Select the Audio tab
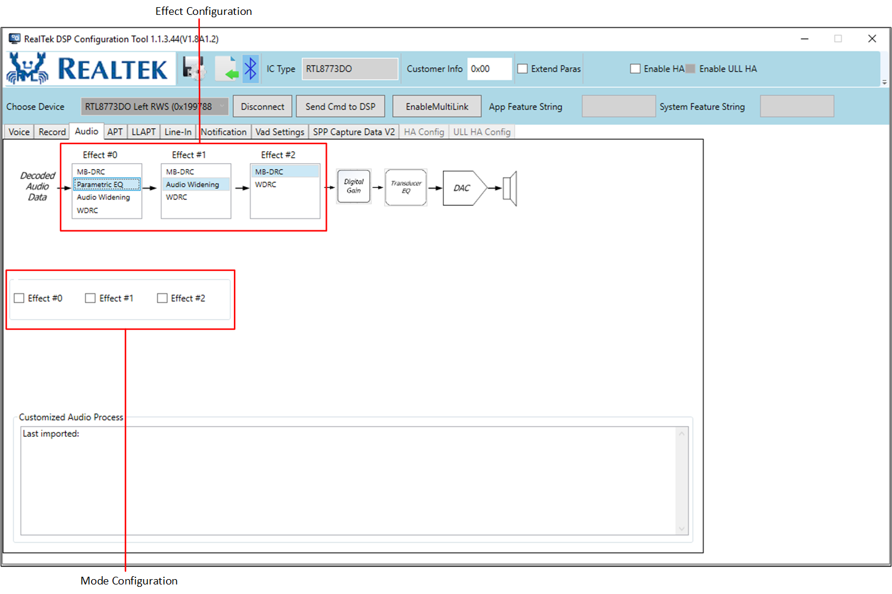Screen dimensions: 892x594 pyautogui.click(x=86, y=131)
